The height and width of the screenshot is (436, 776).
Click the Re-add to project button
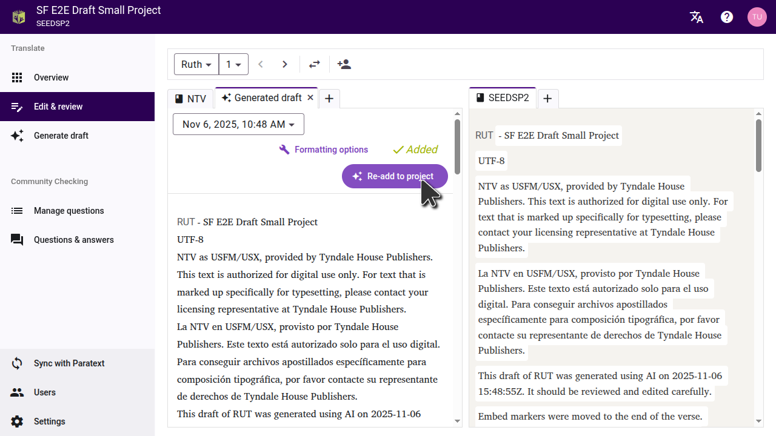[x=395, y=176]
